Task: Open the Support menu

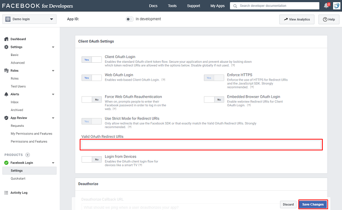Action: coord(194,6)
